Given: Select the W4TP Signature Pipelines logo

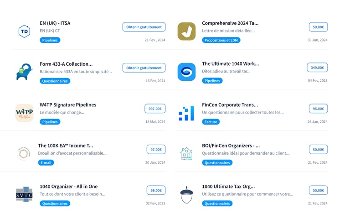Looking at the screenshot, I should tap(24, 113).
